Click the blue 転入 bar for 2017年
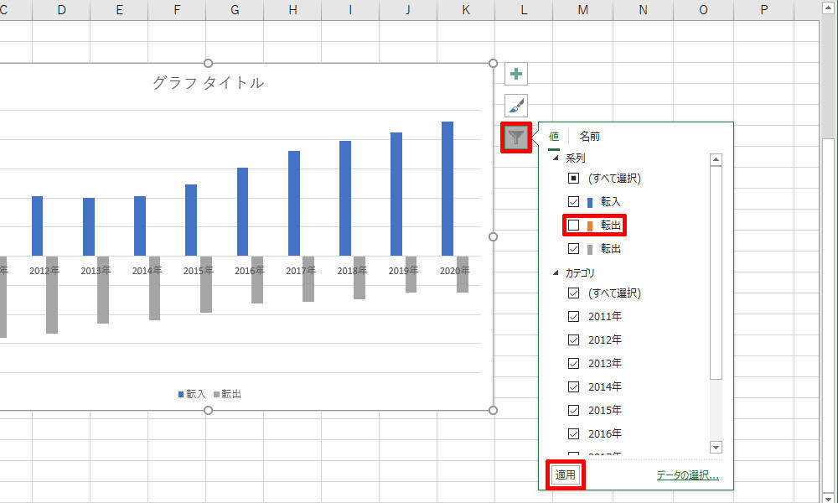Image resolution: width=838 pixels, height=503 pixels. click(x=294, y=203)
